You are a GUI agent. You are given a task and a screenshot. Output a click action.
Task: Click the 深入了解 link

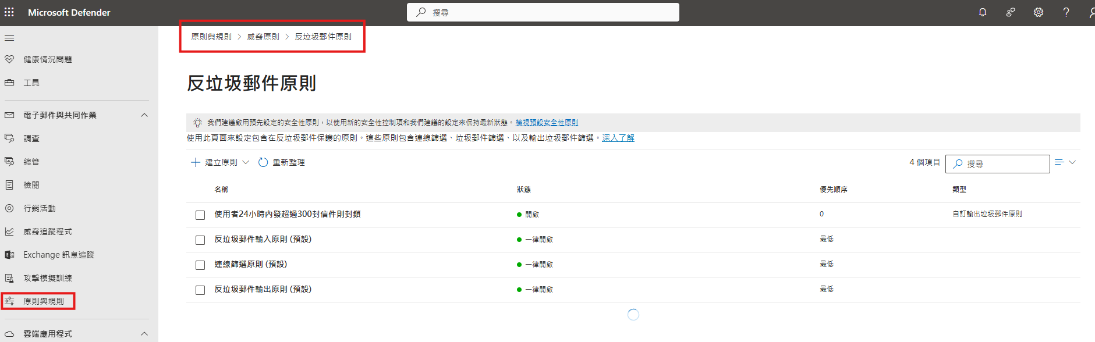coord(618,138)
